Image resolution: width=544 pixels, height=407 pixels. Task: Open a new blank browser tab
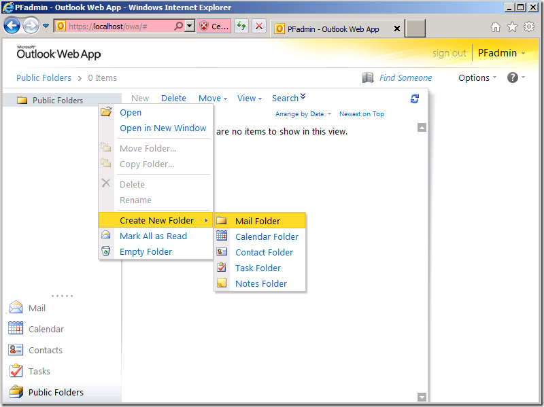pyautogui.click(x=415, y=28)
